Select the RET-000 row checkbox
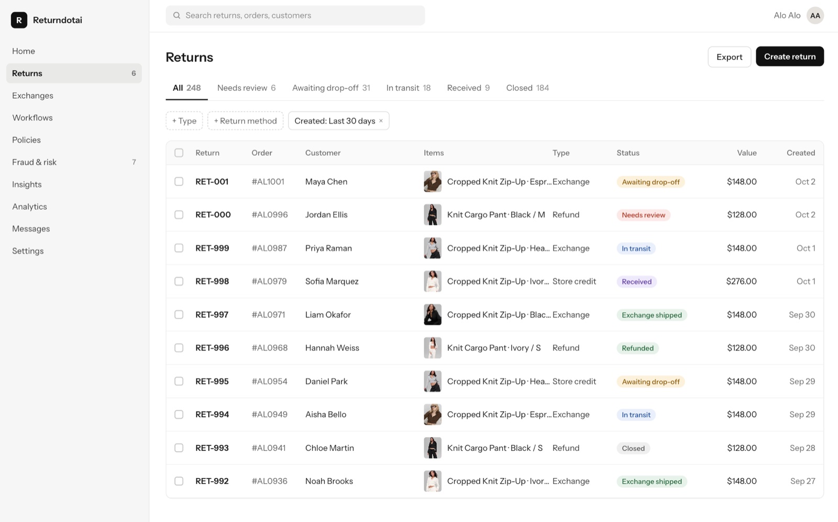Viewport: 838px width, 522px height. click(179, 215)
